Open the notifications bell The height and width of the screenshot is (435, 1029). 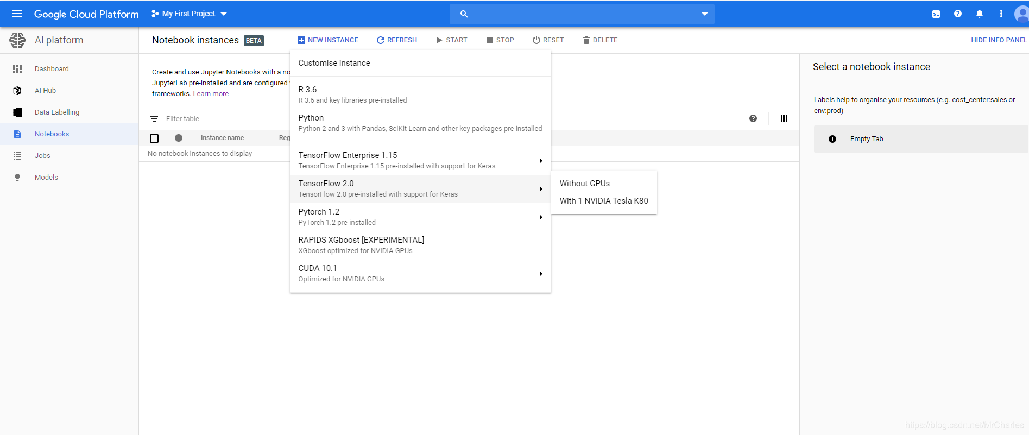[980, 14]
